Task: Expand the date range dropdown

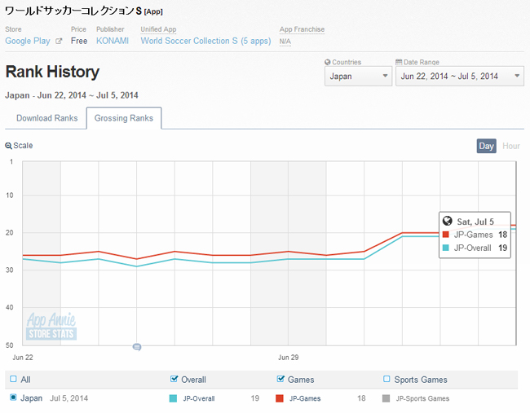Action: [x=459, y=77]
